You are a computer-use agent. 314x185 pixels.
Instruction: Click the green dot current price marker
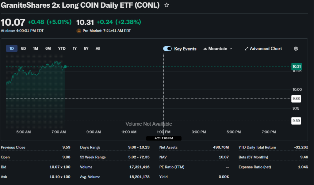point(65,66)
